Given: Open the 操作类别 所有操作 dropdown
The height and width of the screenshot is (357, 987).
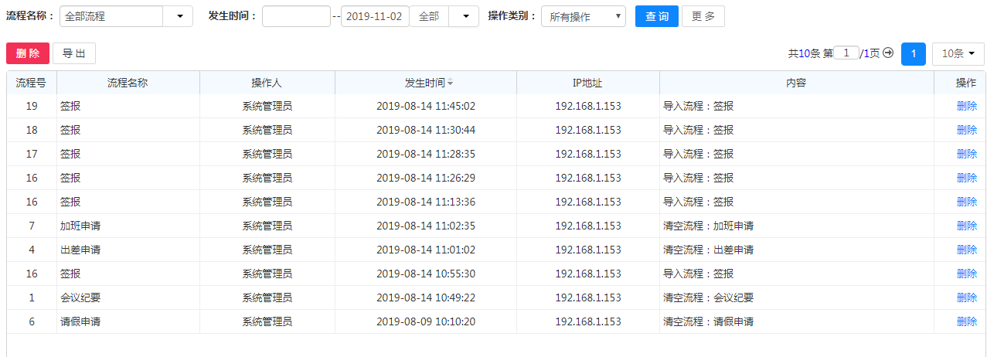Looking at the screenshot, I should tap(584, 16).
